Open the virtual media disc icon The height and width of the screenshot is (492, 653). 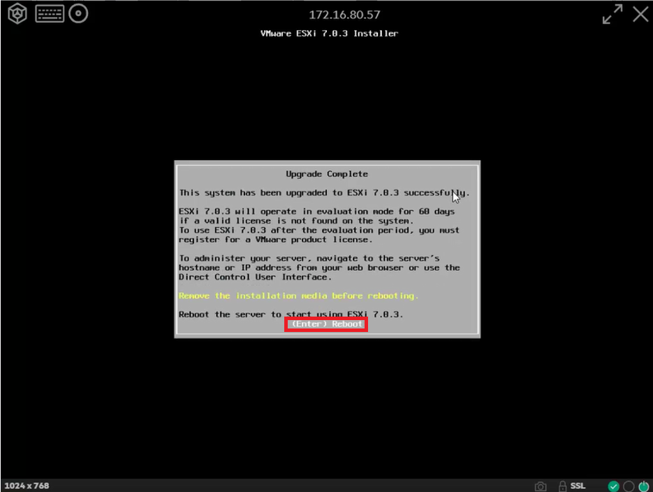tap(78, 13)
